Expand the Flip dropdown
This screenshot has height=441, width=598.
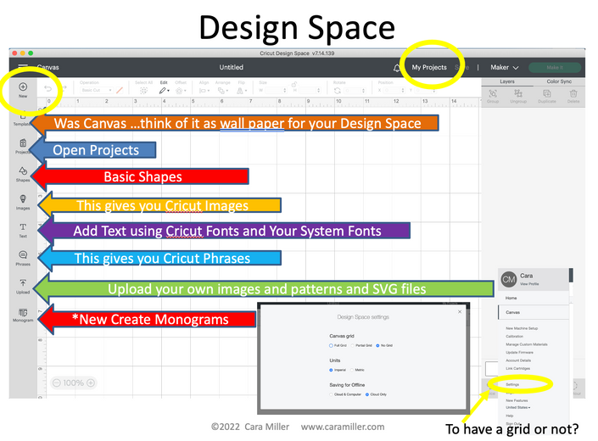pyautogui.click(x=242, y=91)
